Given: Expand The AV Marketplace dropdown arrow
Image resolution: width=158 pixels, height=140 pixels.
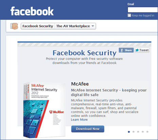Looking at the screenshot, I should [93, 26].
